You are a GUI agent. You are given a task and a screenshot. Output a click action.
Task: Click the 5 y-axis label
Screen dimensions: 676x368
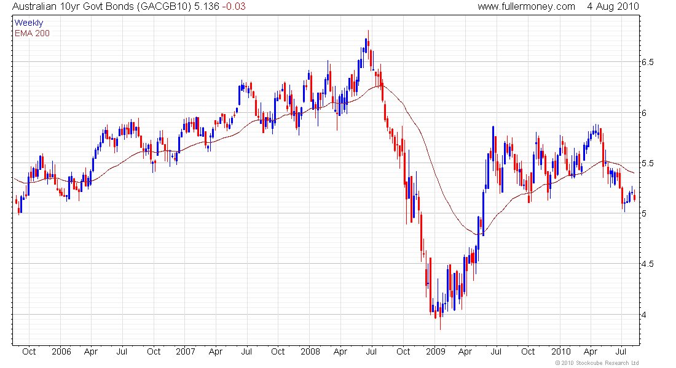pyautogui.click(x=644, y=213)
